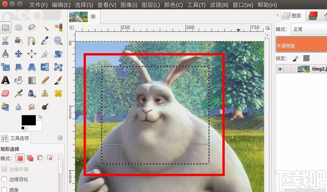327x192 pixels.
Task: Select the Airbrush tool
Action: pos(18,93)
